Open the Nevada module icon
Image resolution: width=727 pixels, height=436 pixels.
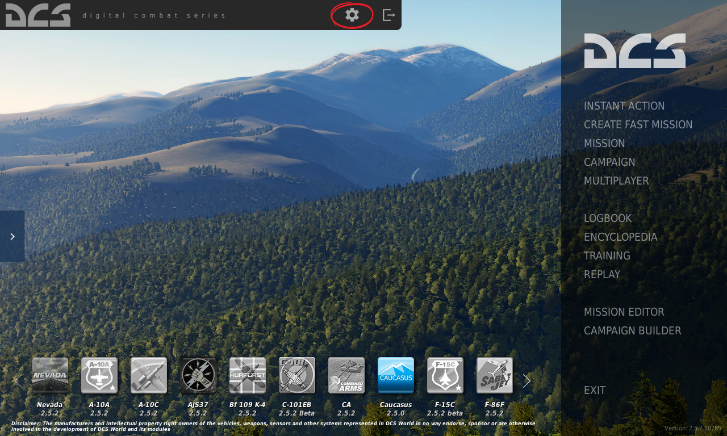[x=50, y=375]
